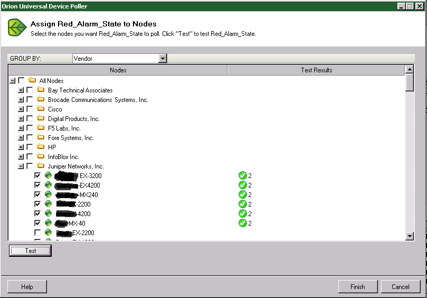Uncheck the EX-3200 node checkbox

click(37, 175)
